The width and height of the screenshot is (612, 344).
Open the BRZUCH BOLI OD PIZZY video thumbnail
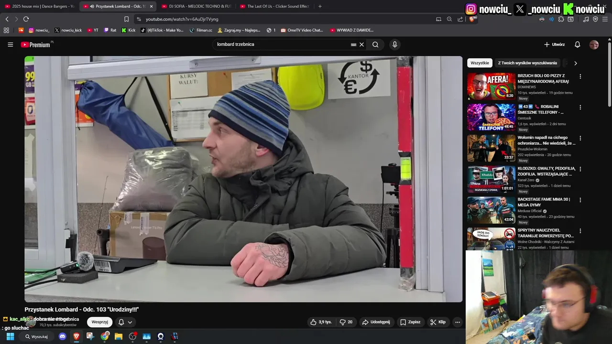click(x=491, y=86)
